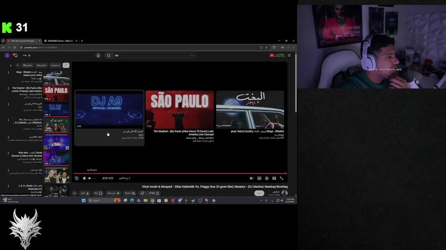The image size is (446, 250).
Task: Click the youtube.com address bar
Action: click(139, 47)
